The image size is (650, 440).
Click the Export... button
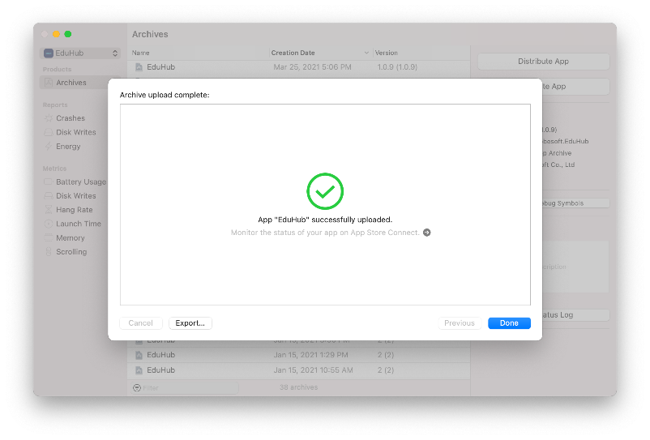190,323
